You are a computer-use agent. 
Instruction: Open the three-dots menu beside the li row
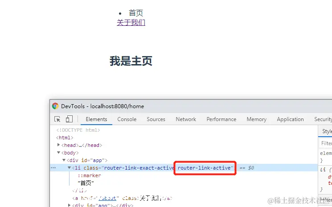53,168
